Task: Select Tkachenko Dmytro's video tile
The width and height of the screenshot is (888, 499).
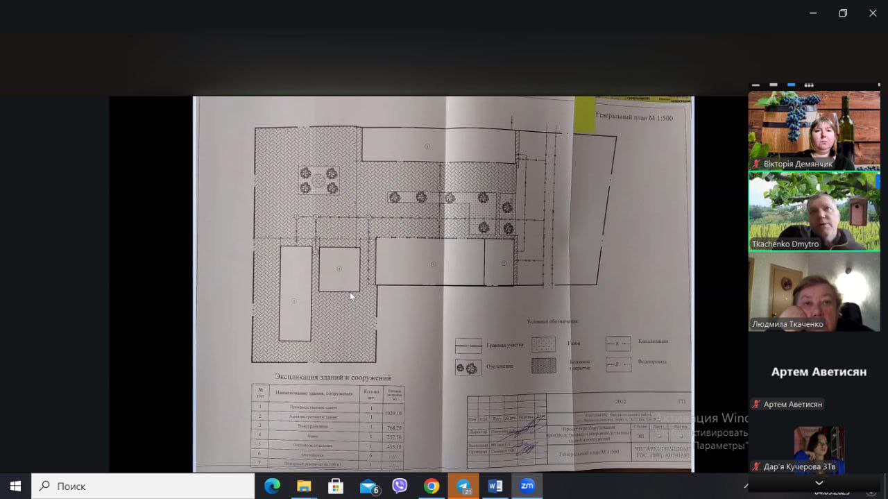Action: coord(814,210)
